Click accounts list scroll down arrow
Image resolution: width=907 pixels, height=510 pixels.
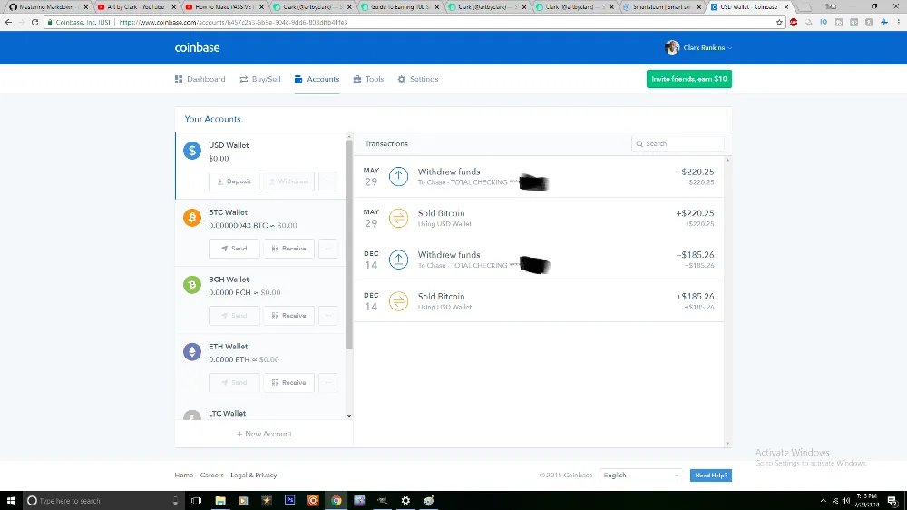(x=349, y=416)
